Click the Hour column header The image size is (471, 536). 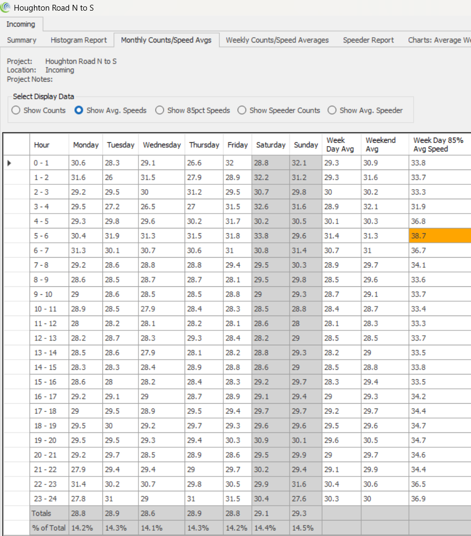(42, 144)
